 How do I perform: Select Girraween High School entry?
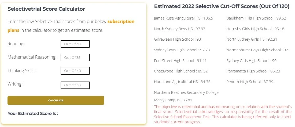[178, 39]
